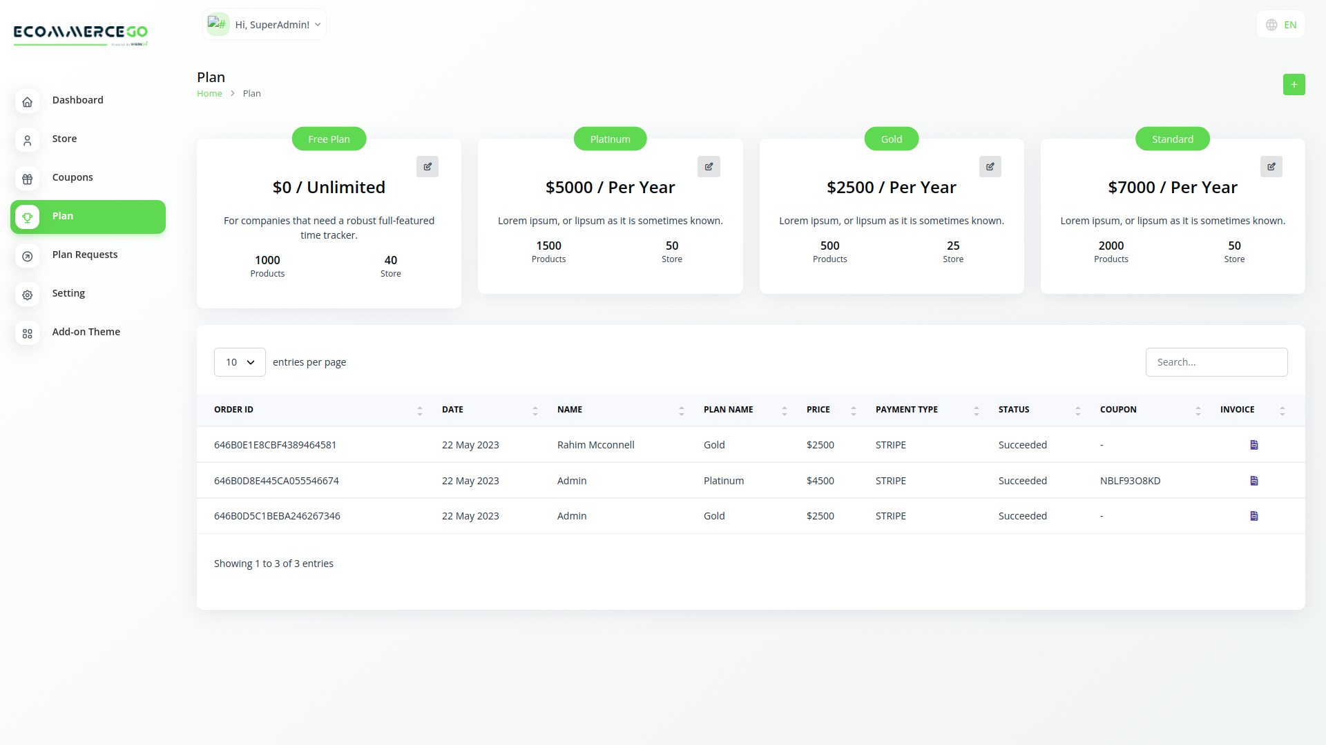Open the Coupons menu item
The image size is (1326, 745).
[x=73, y=177]
